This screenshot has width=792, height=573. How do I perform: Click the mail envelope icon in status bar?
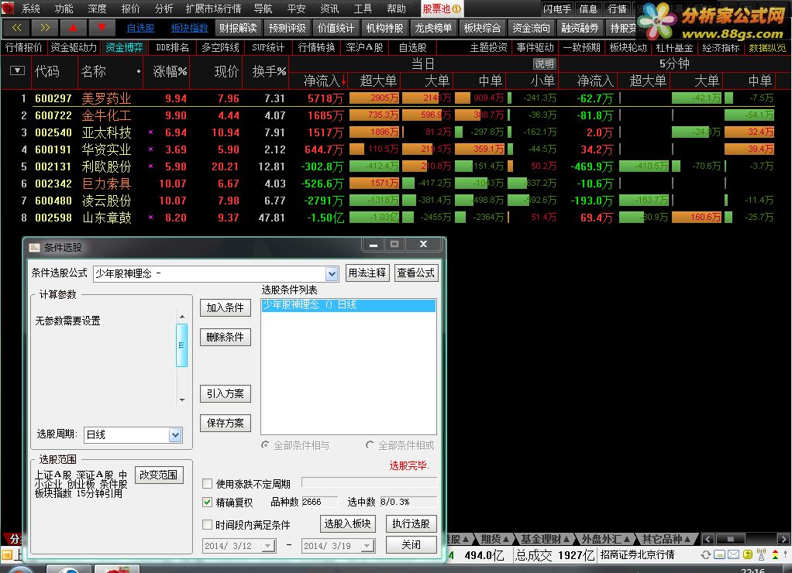733,555
